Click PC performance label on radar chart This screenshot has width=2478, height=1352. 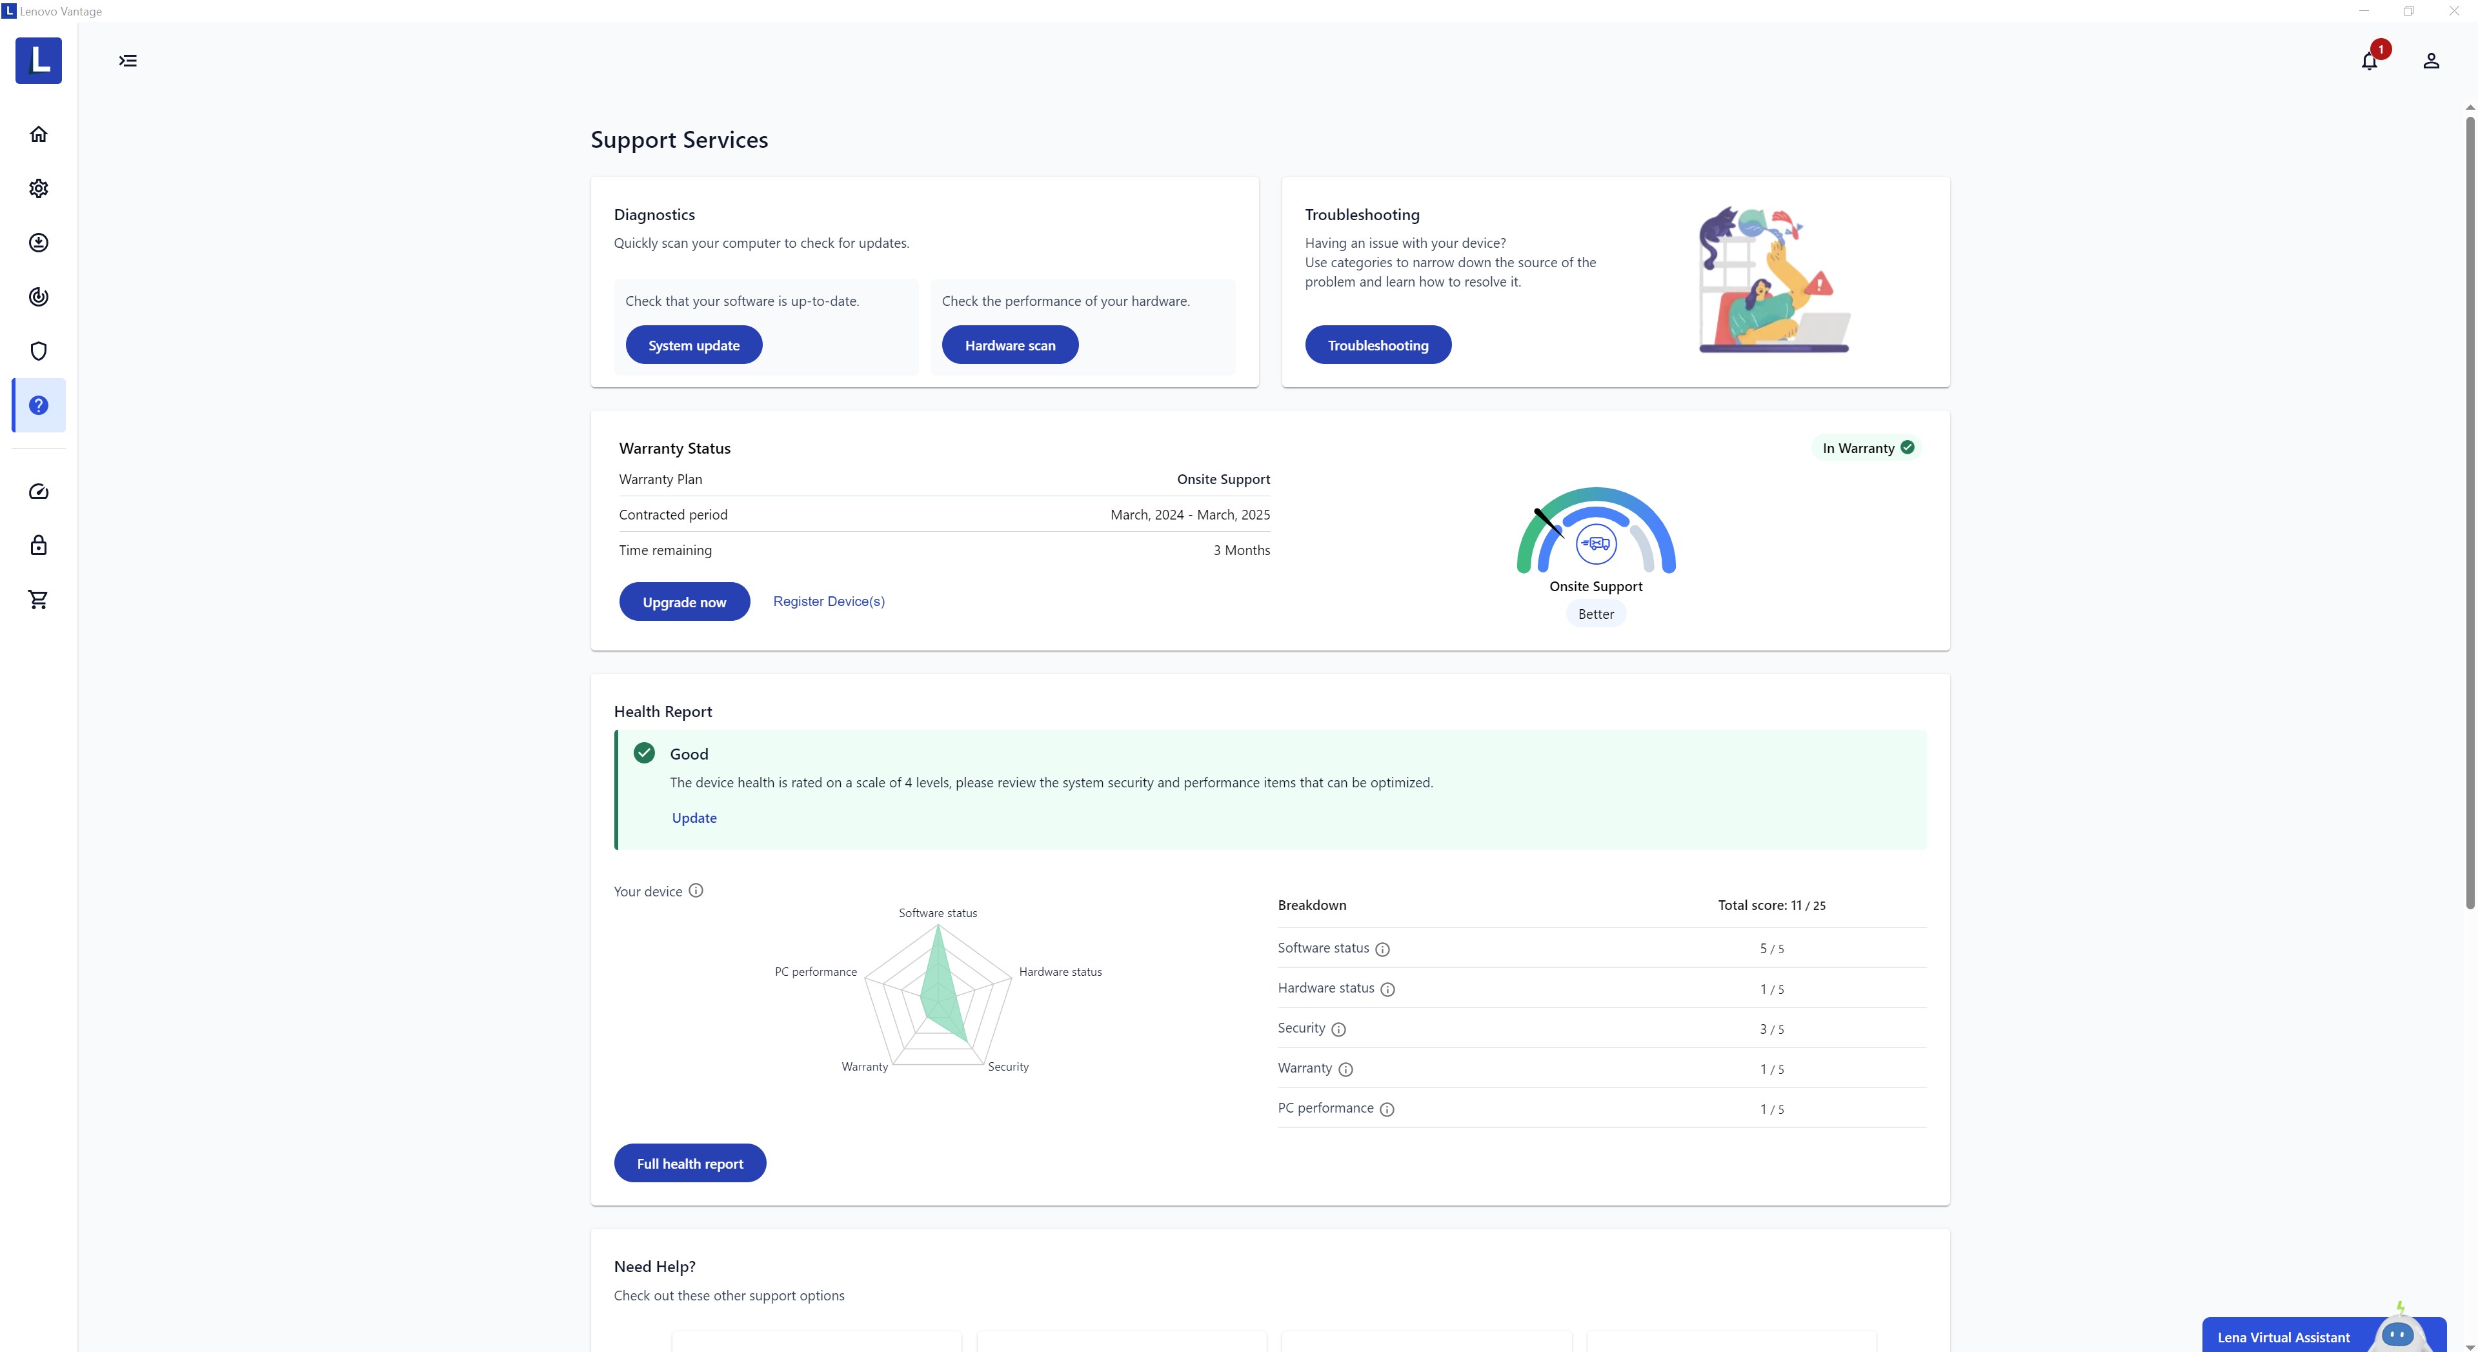pos(816,972)
